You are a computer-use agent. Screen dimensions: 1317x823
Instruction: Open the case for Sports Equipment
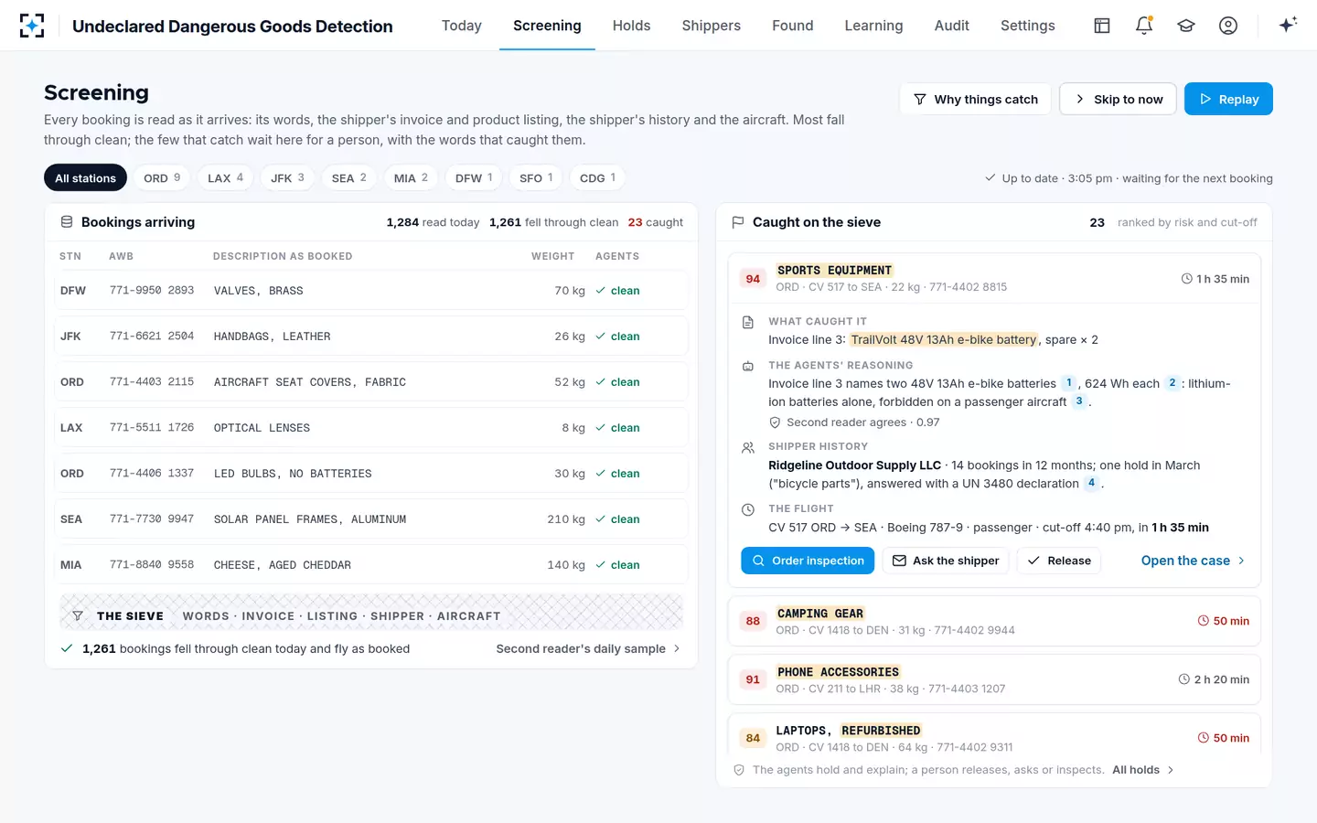point(1193,561)
